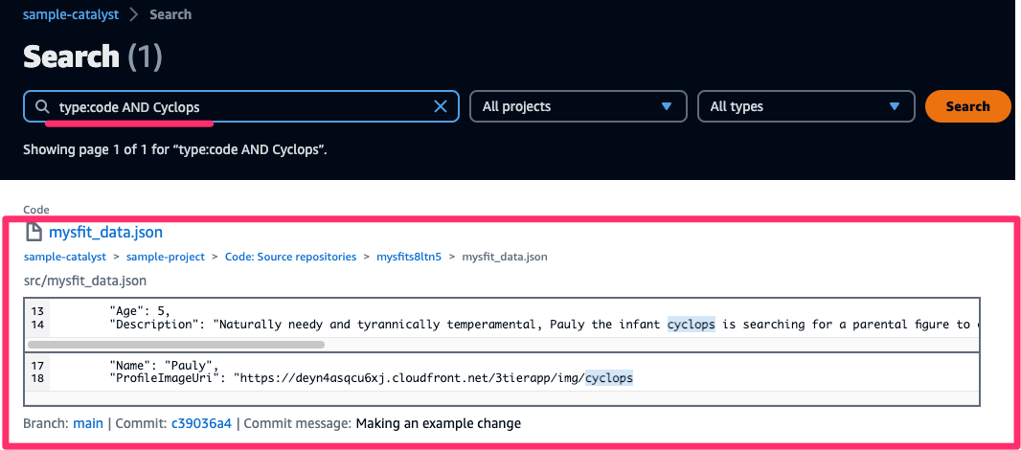Open Code: Source repositories link
1021x450 pixels.
pos(290,257)
